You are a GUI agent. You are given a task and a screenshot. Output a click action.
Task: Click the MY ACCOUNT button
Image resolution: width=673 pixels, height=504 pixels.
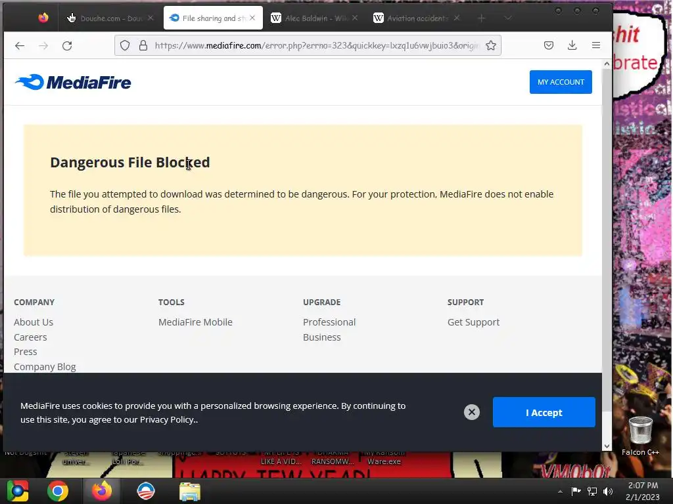coord(561,82)
